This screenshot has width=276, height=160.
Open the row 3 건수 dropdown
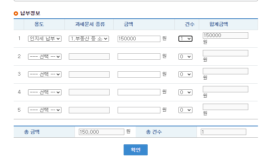pyautogui.click(x=185, y=74)
